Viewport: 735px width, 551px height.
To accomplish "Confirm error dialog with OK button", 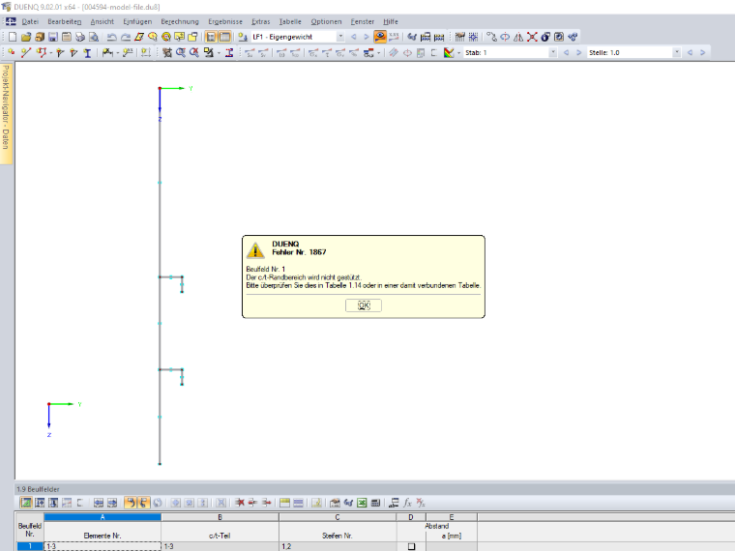I will (x=364, y=305).
